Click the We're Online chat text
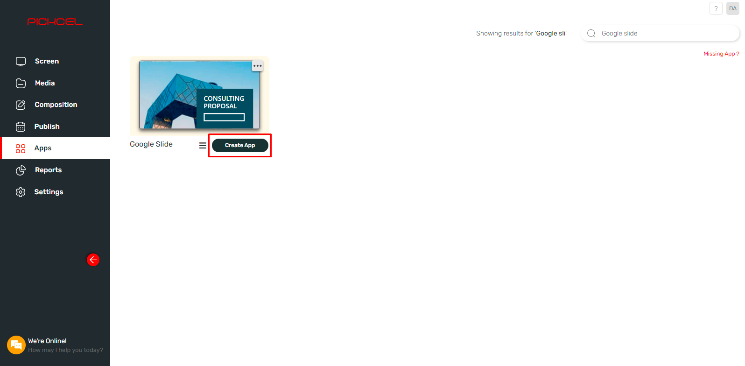 point(47,341)
